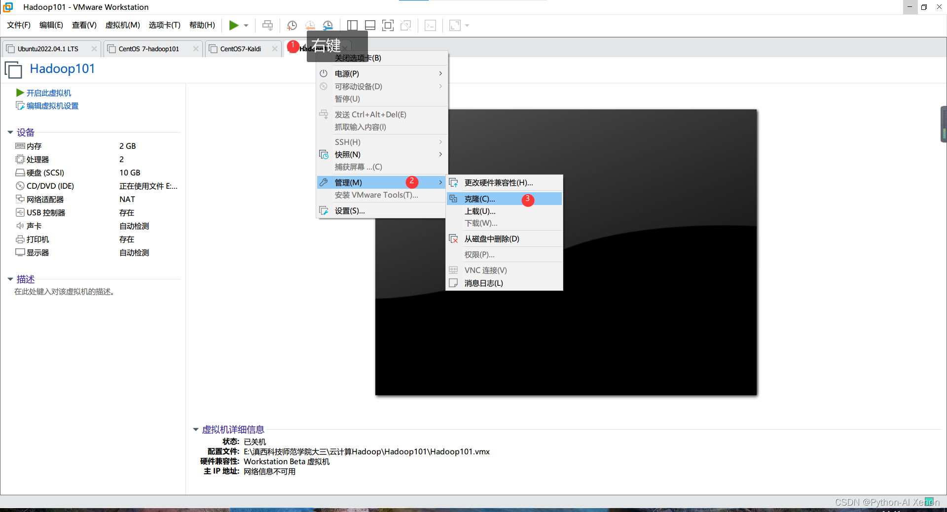Open the 查看(V) menu
The image size is (947, 512).
[84, 25]
